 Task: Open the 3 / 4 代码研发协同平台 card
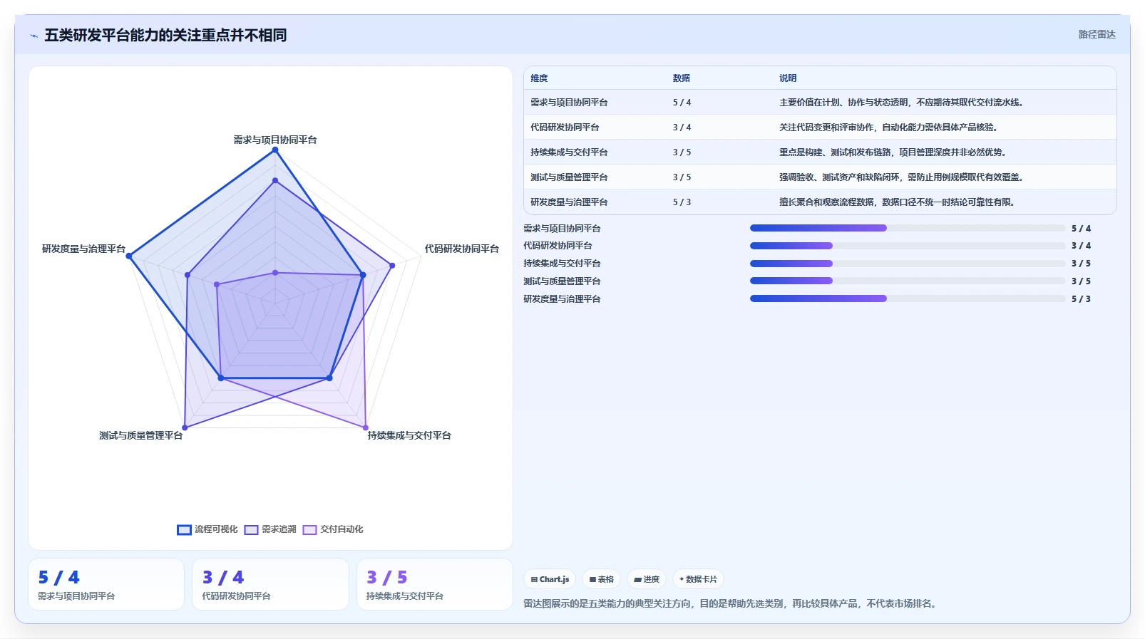tap(270, 584)
